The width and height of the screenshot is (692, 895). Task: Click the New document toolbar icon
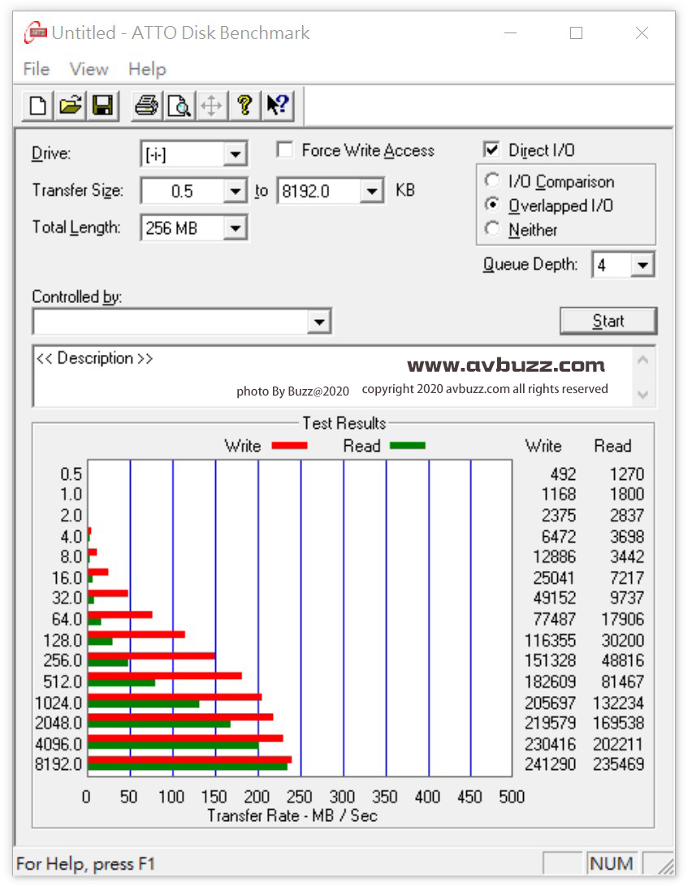tap(37, 106)
